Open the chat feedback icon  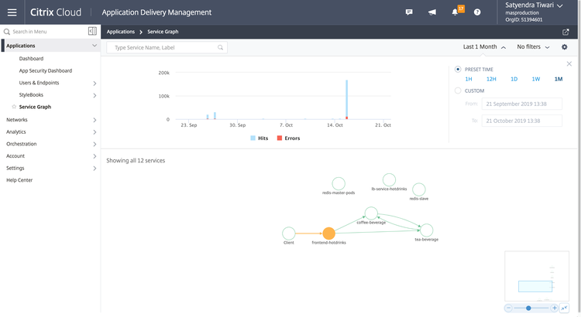tap(409, 12)
